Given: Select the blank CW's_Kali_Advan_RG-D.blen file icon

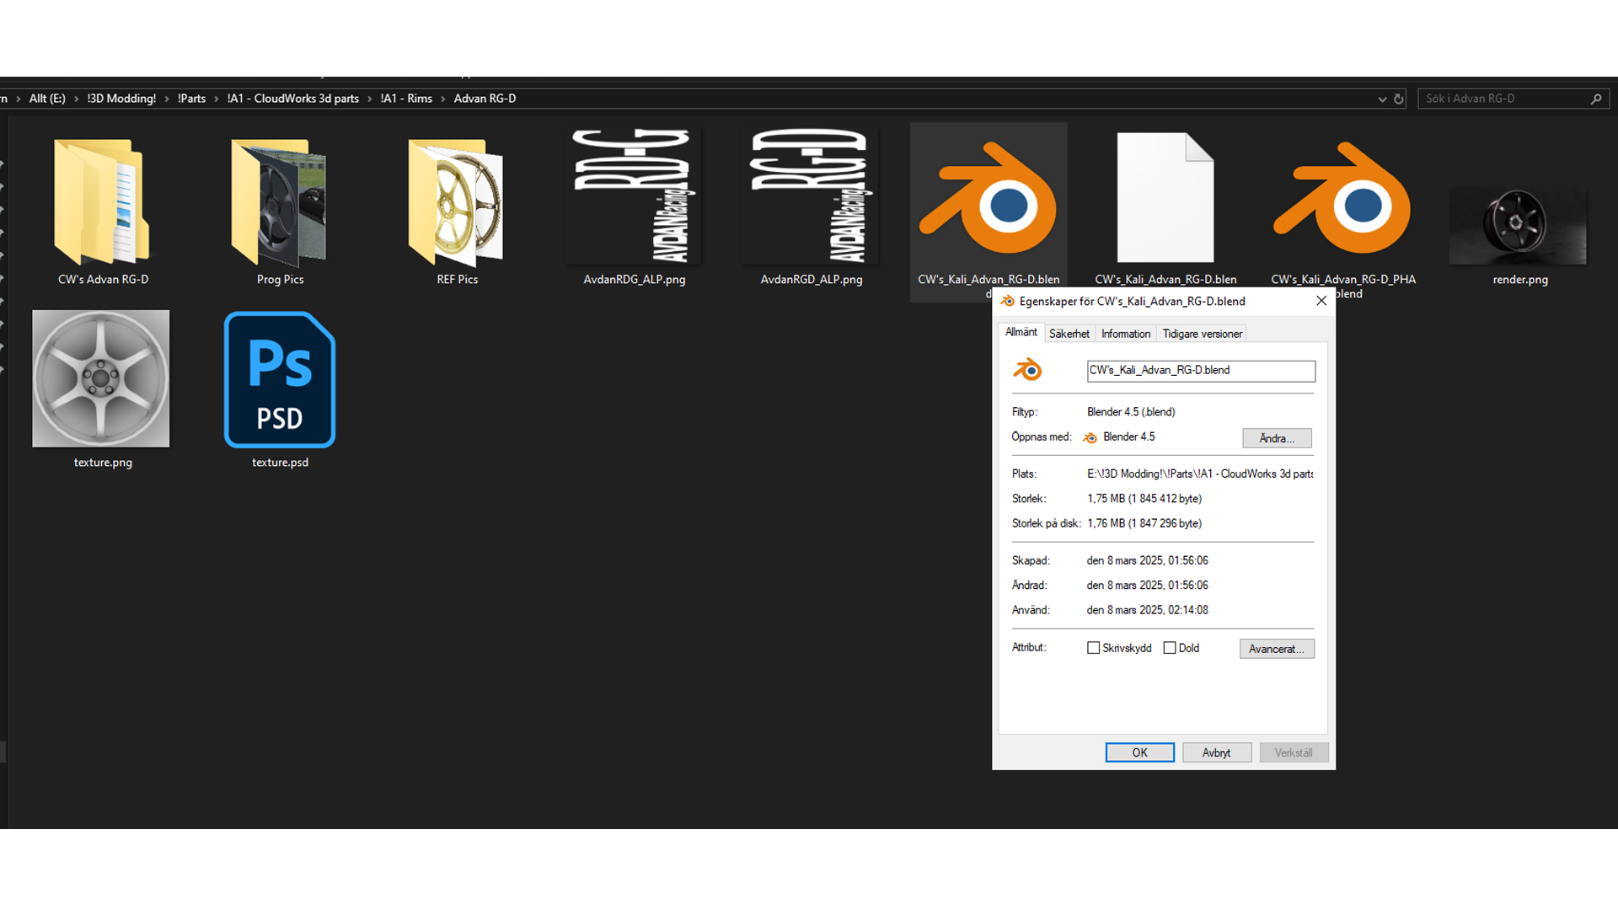Looking at the screenshot, I should click(x=1165, y=198).
